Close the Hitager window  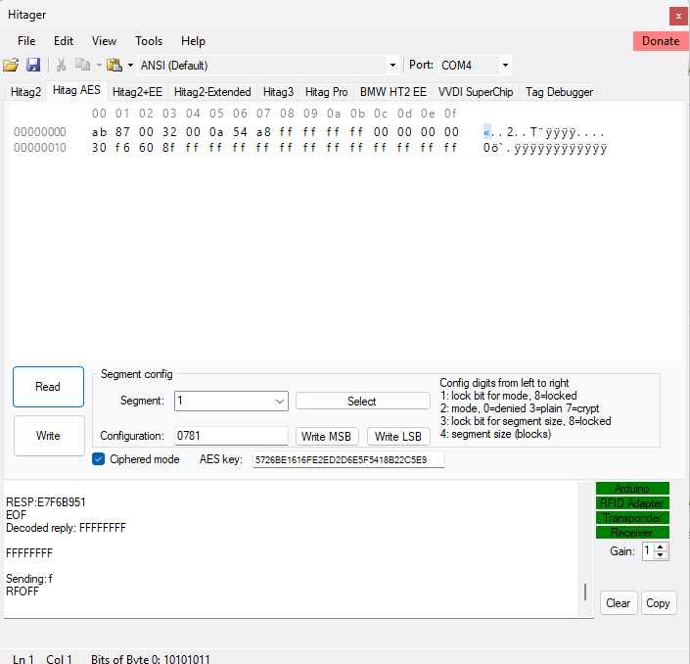click(677, 16)
